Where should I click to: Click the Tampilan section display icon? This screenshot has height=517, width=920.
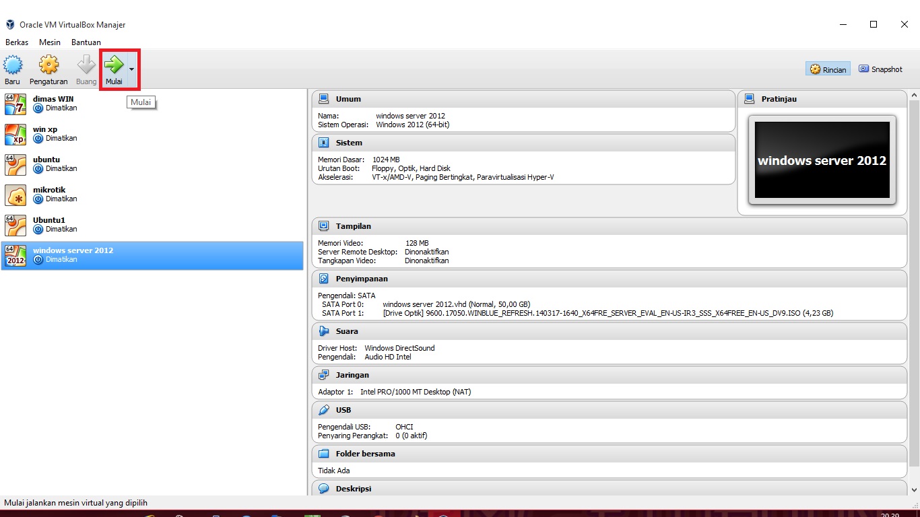324,226
